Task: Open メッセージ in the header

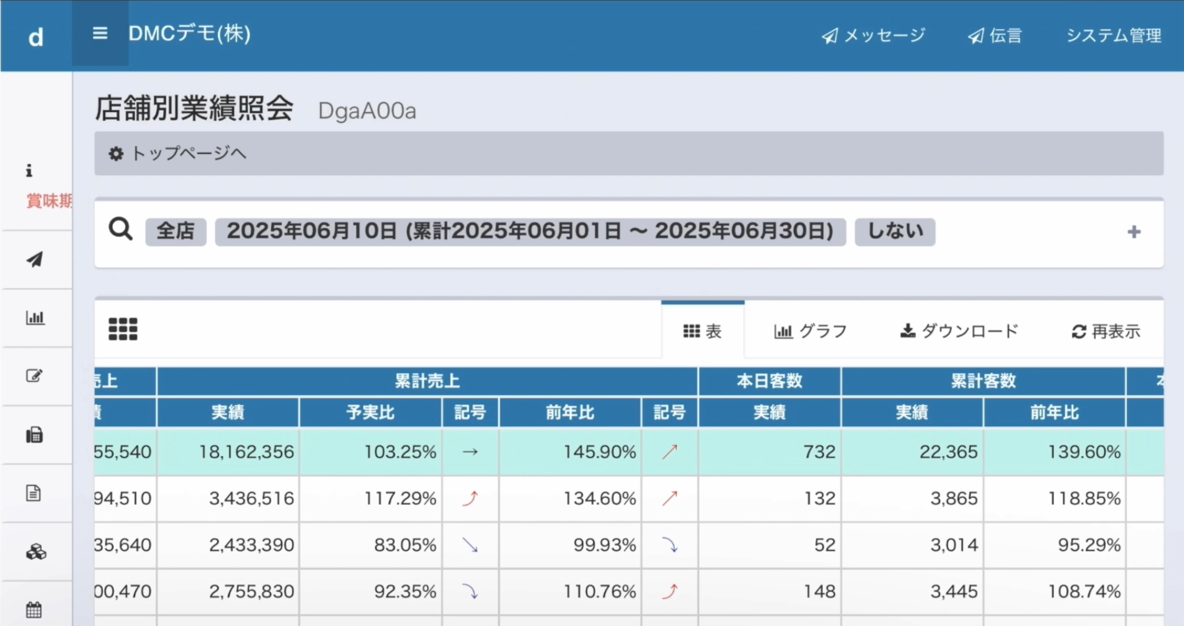Action: [x=873, y=35]
